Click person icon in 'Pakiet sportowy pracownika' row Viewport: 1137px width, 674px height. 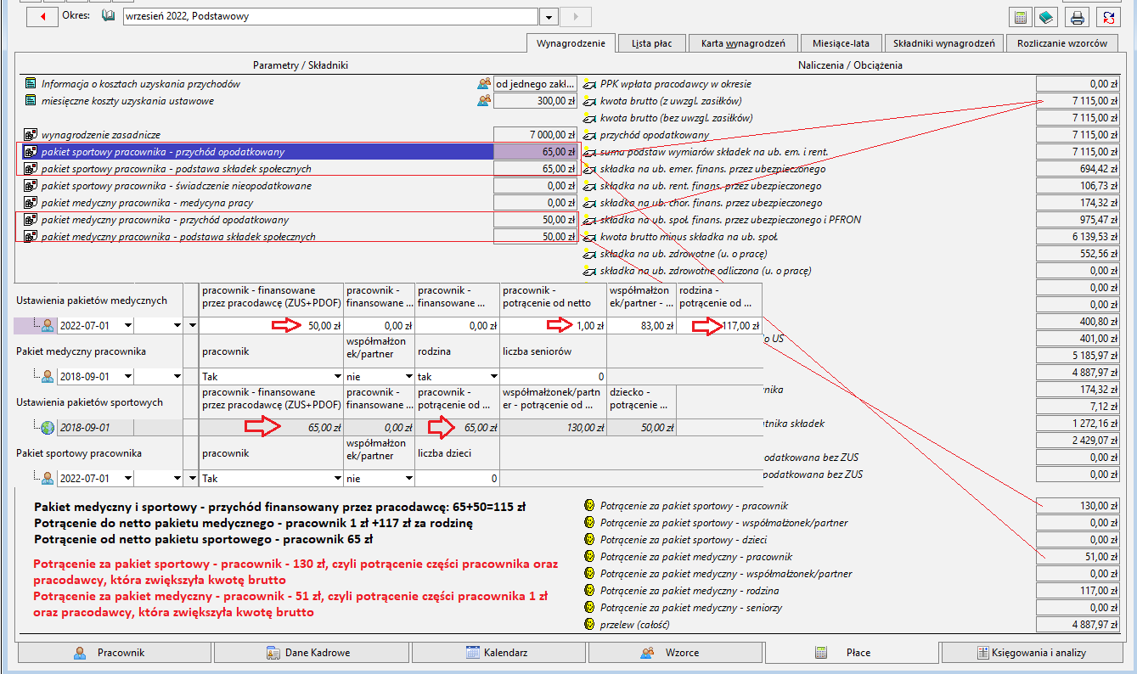(x=48, y=479)
